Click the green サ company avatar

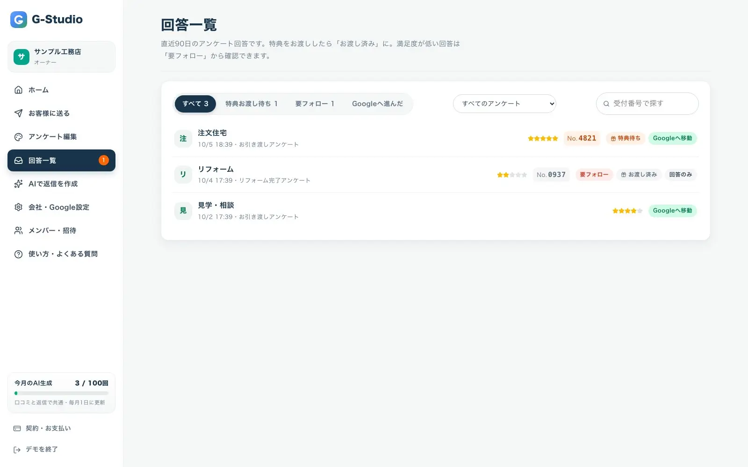pos(22,57)
